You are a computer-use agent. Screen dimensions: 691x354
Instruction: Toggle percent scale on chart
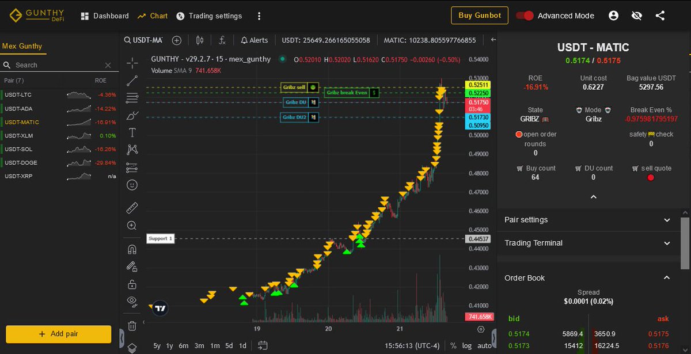[x=453, y=346]
